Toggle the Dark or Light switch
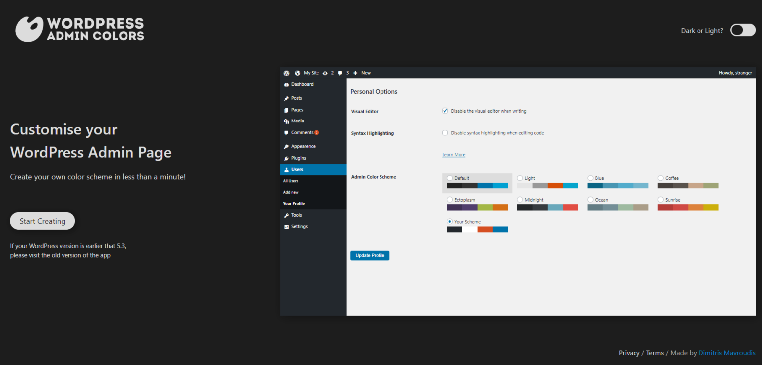 point(743,30)
